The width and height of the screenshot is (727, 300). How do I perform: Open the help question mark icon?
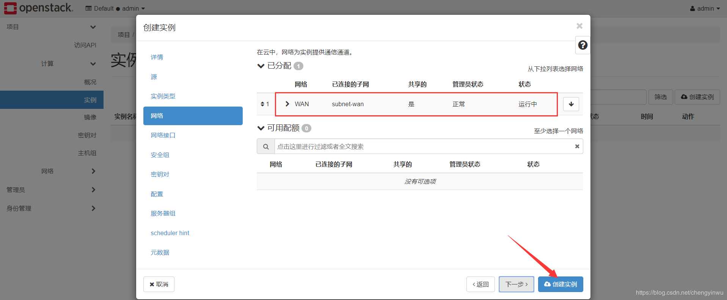click(x=583, y=45)
